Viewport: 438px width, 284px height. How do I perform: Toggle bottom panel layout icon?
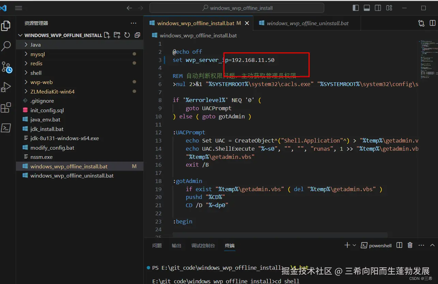tap(367, 8)
